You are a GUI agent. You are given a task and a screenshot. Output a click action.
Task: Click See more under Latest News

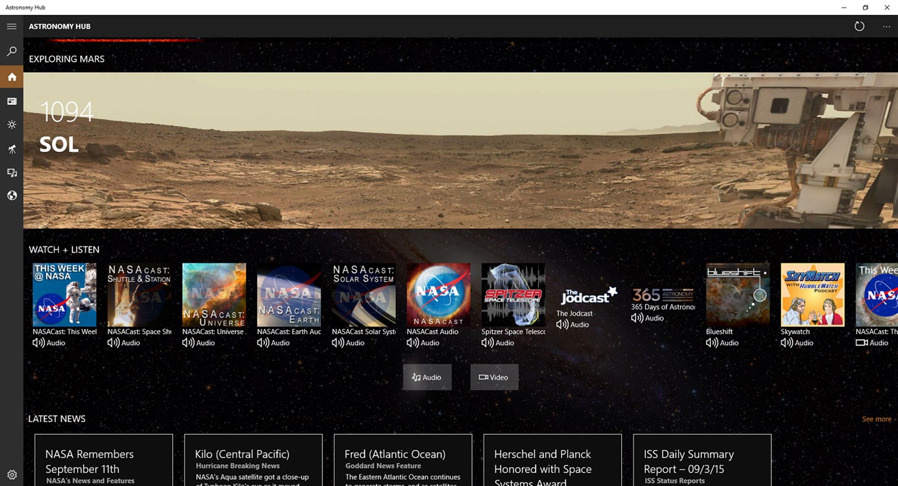pyautogui.click(x=876, y=419)
